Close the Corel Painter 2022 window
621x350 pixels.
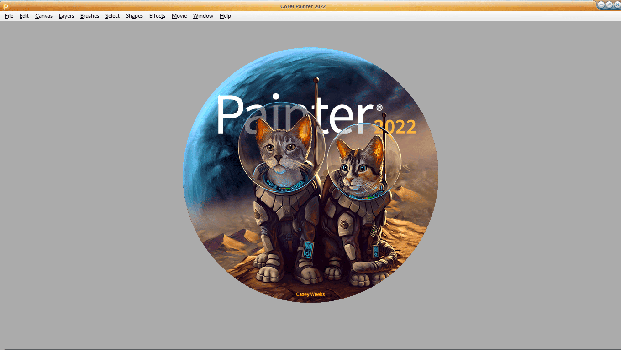tap(617, 5)
